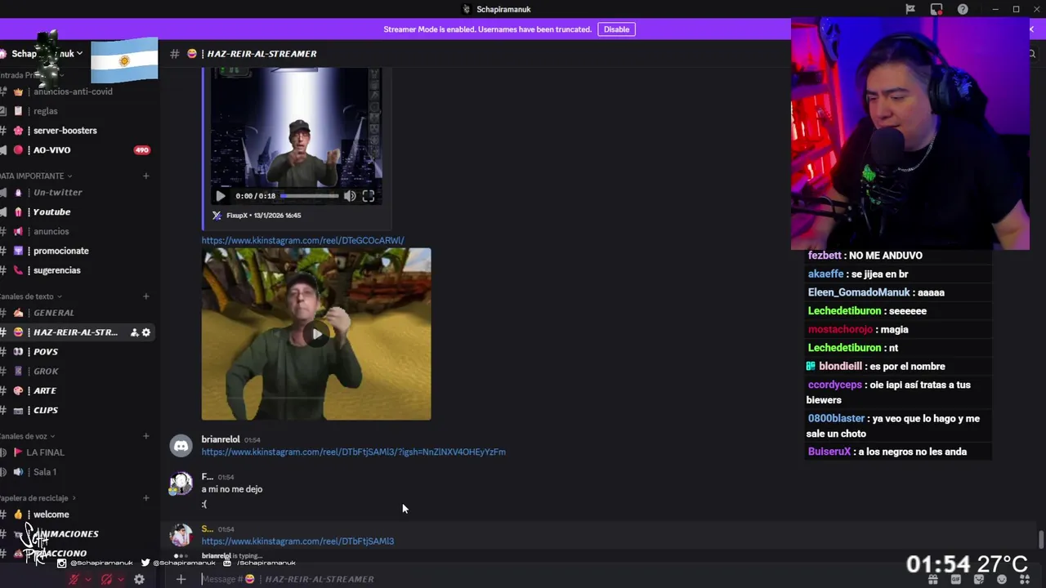Expand the Papelera de reciclaje category

[37, 498]
